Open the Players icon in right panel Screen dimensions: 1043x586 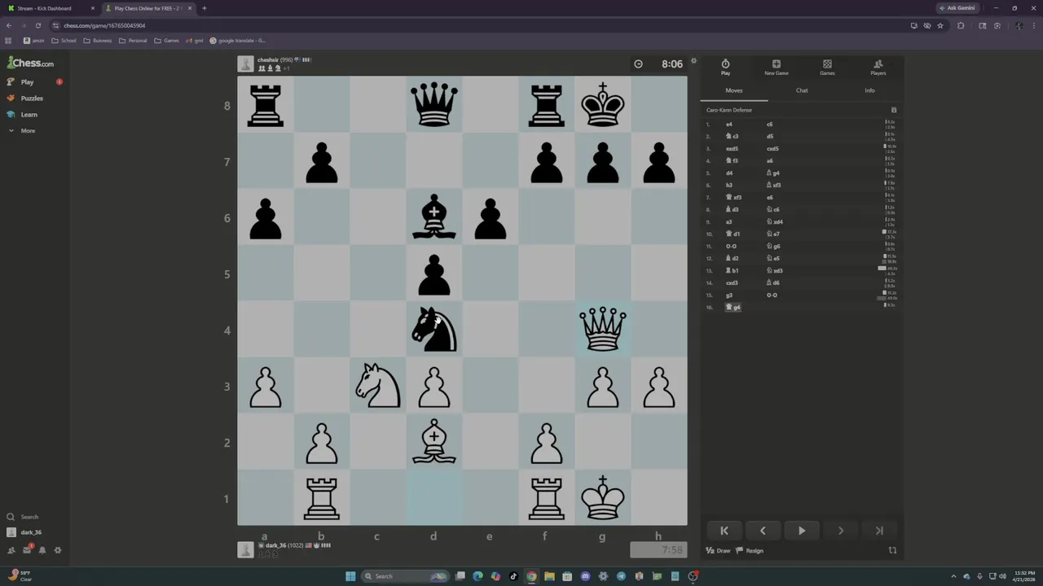point(878,63)
